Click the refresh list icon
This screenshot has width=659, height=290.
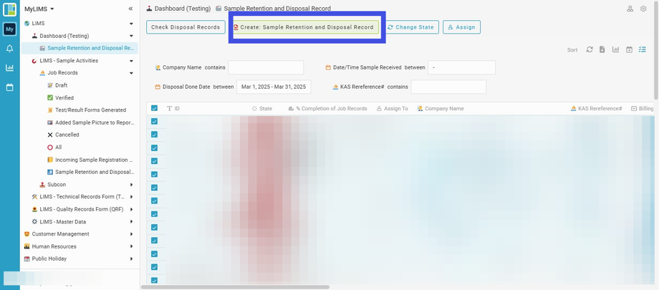coord(590,49)
